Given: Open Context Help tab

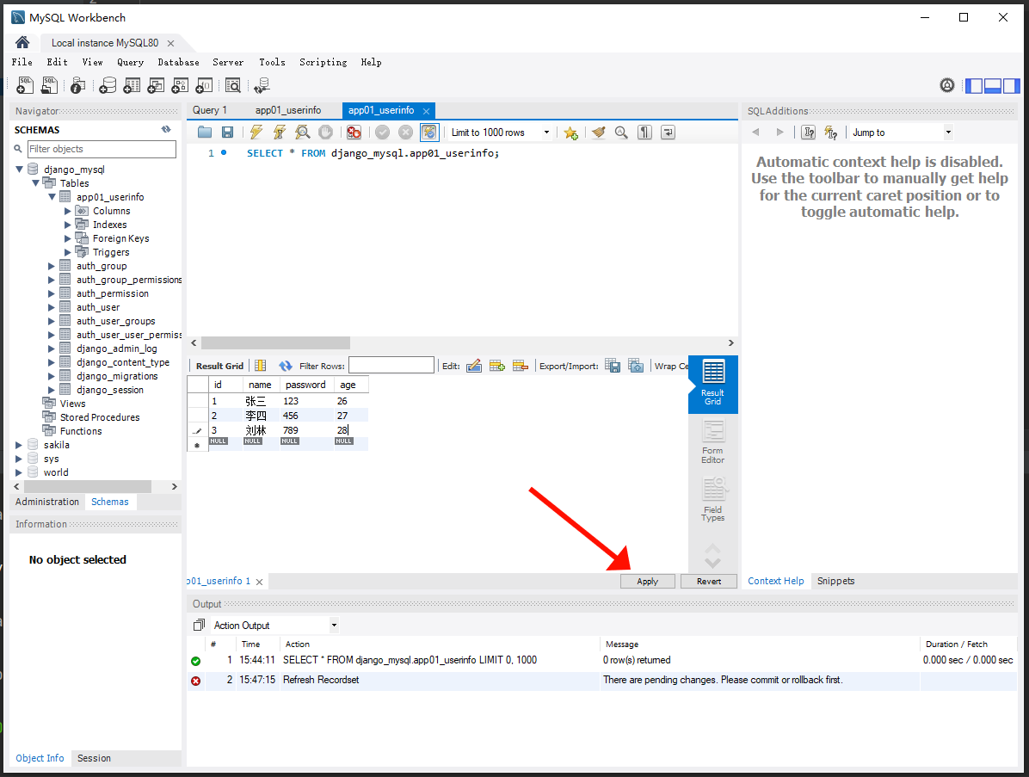Looking at the screenshot, I should coord(776,581).
